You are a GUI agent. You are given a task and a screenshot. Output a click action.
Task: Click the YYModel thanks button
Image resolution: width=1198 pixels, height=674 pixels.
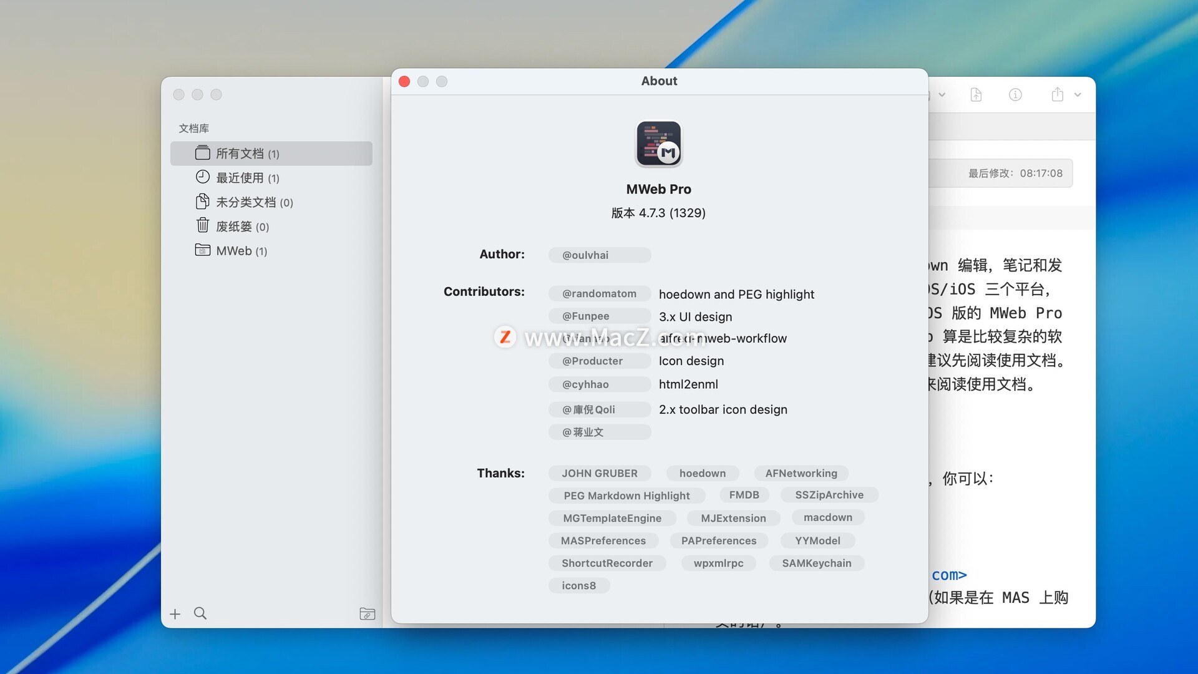tap(817, 540)
